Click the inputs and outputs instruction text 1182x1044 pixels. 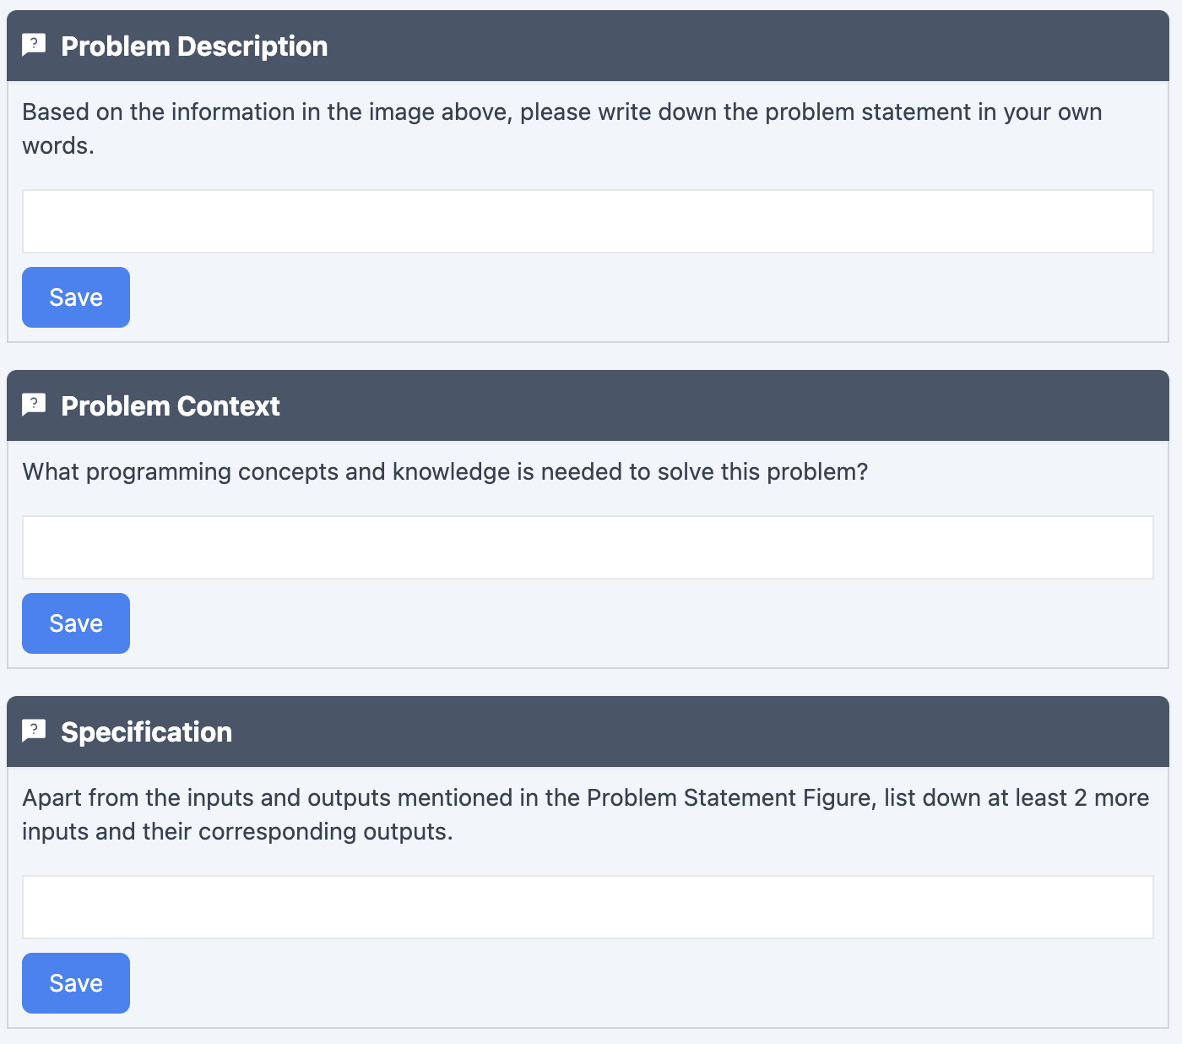pyautogui.click(x=585, y=813)
